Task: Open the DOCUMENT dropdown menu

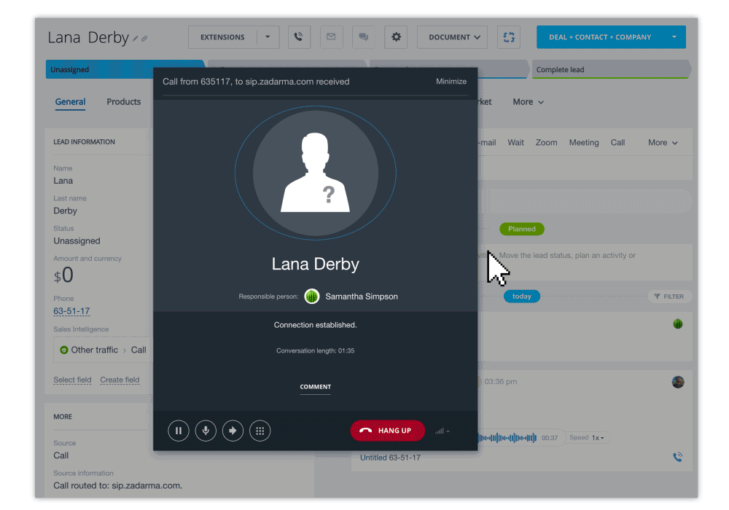Action: click(452, 36)
